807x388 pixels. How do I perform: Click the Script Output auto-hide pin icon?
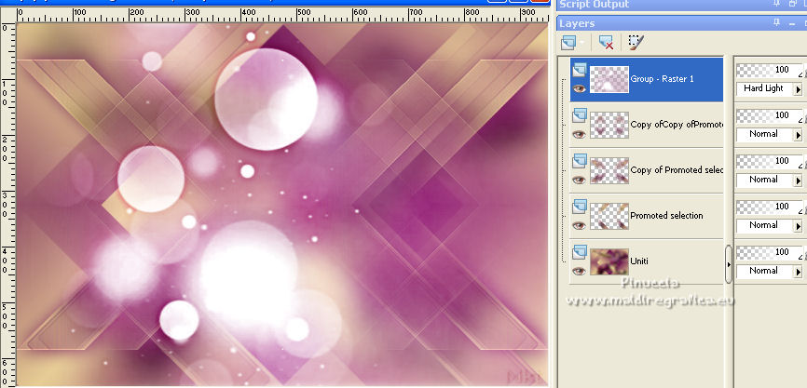pyautogui.click(x=776, y=4)
